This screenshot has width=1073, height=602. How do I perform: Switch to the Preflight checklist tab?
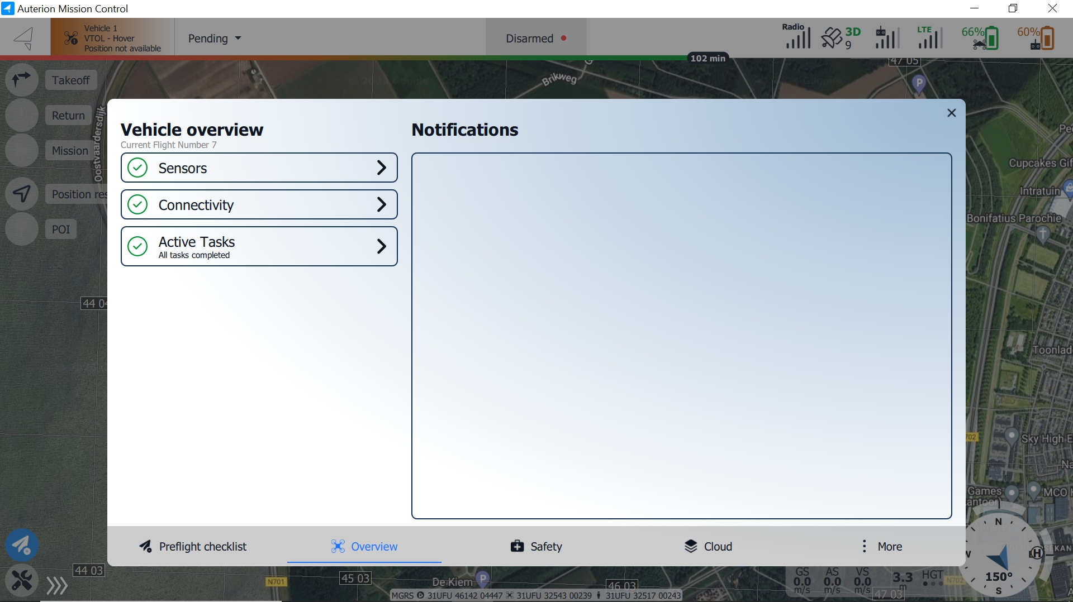coord(193,546)
